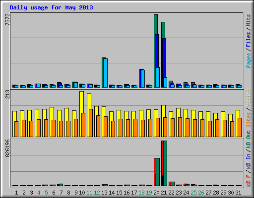The height and width of the screenshot is (198, 254).
Task: Click the cyan pages bar for day 13
Action: tap(106, 73)
